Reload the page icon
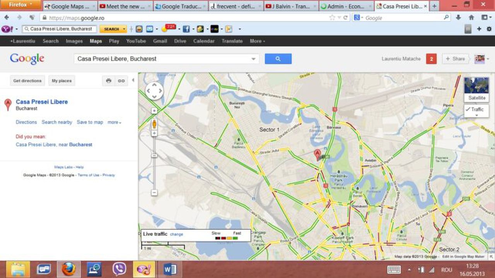This screenshot has height=278, width=495. coord(345,18)
